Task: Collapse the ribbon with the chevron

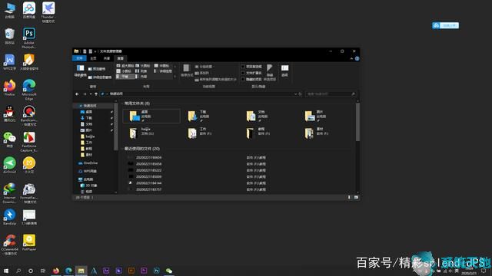Action: [x=351, y=58]
